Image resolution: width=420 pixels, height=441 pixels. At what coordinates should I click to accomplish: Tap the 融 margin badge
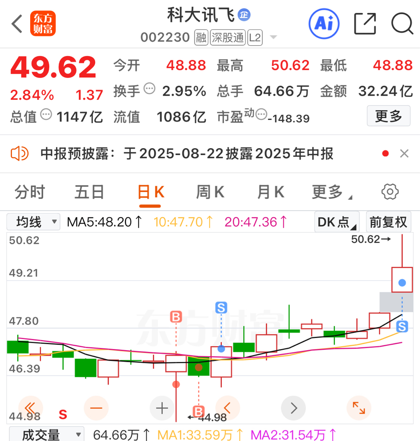click(x=201, y=37)
